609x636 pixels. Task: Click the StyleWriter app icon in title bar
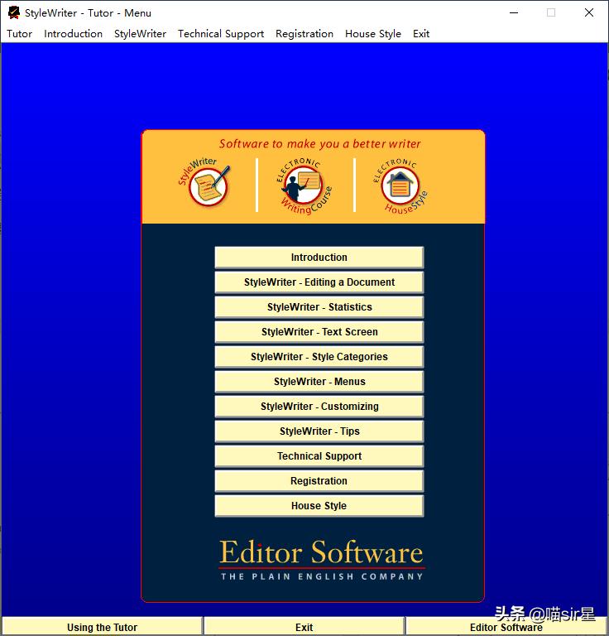[x=14, y=12]
